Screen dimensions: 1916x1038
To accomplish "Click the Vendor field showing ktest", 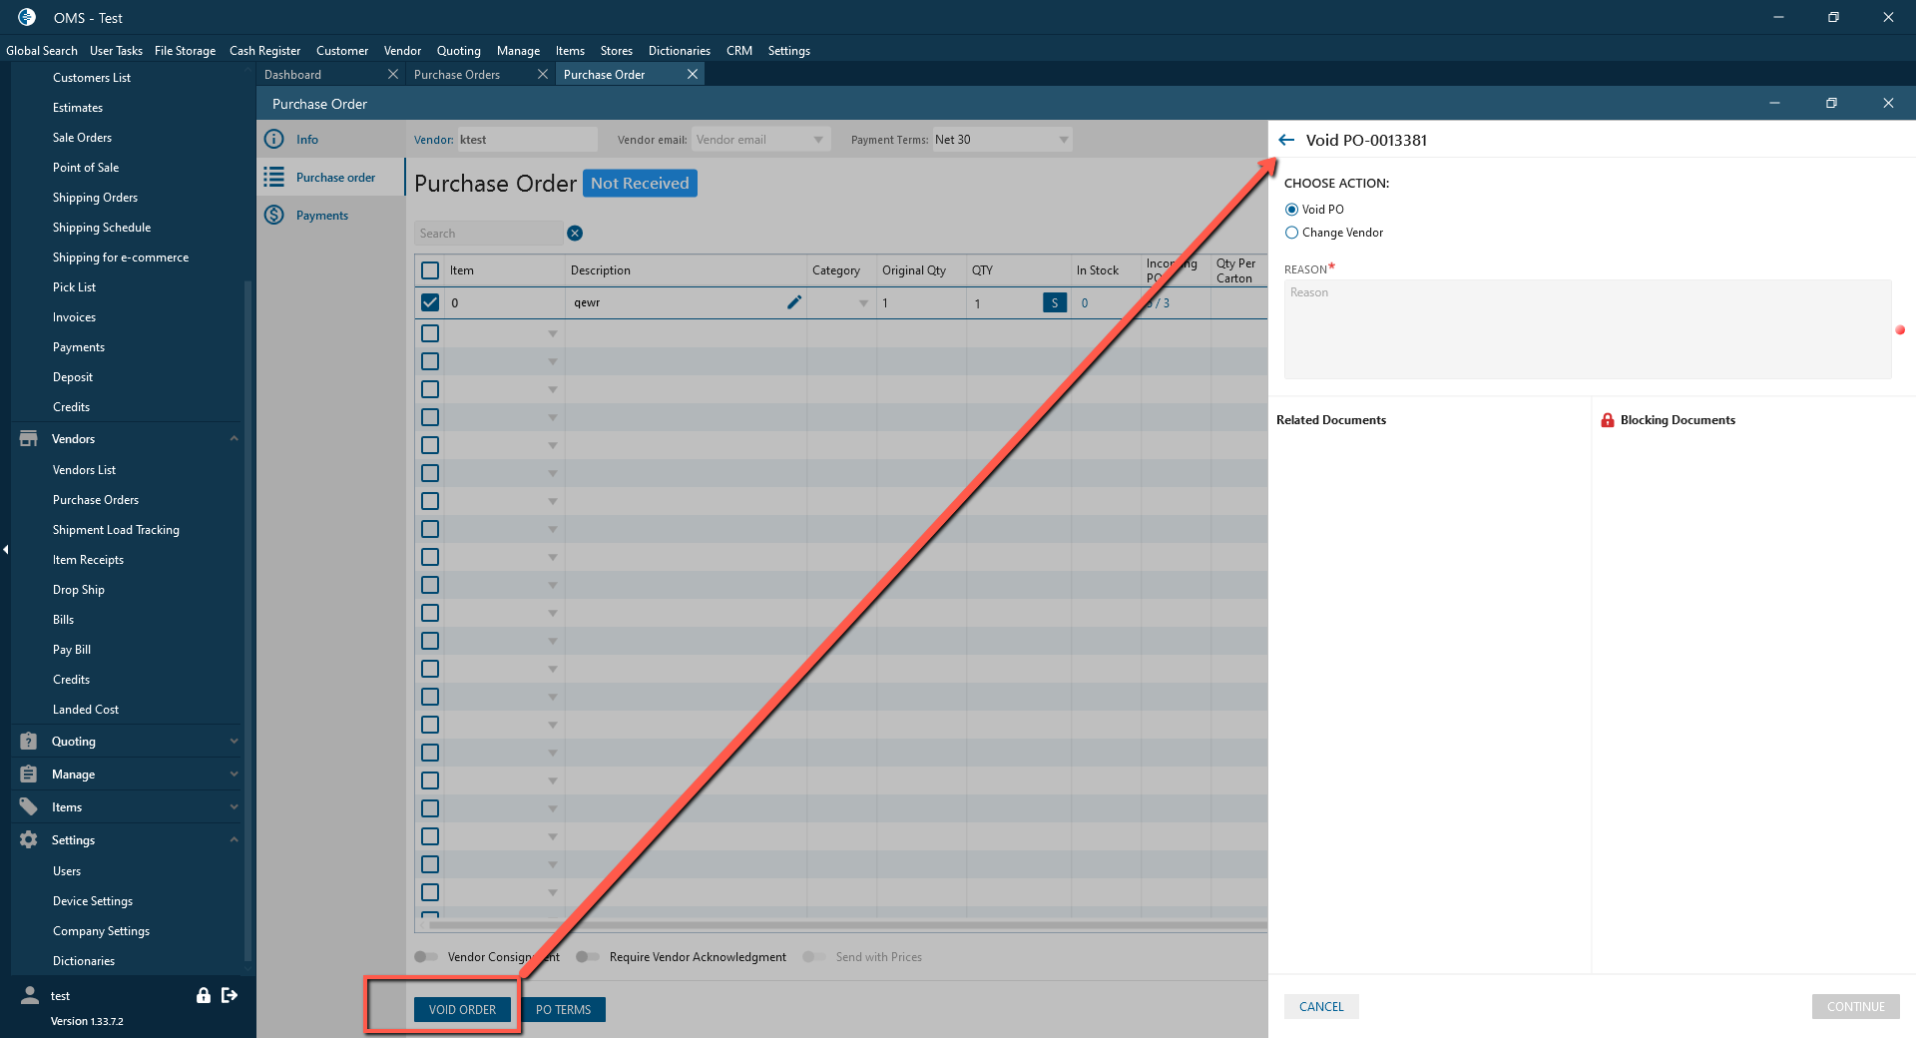I will tap(527, 140).
